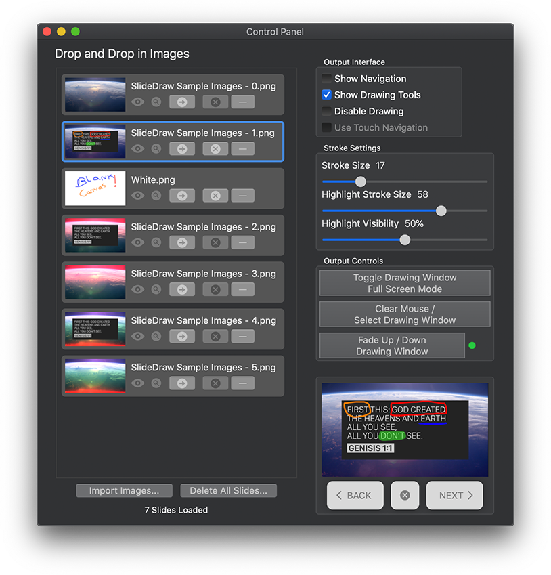This screenshot has width=551, height=575.
Task: Click the minus button on SlideDraw Sample Images - 0.png
Action: point(243,102)
